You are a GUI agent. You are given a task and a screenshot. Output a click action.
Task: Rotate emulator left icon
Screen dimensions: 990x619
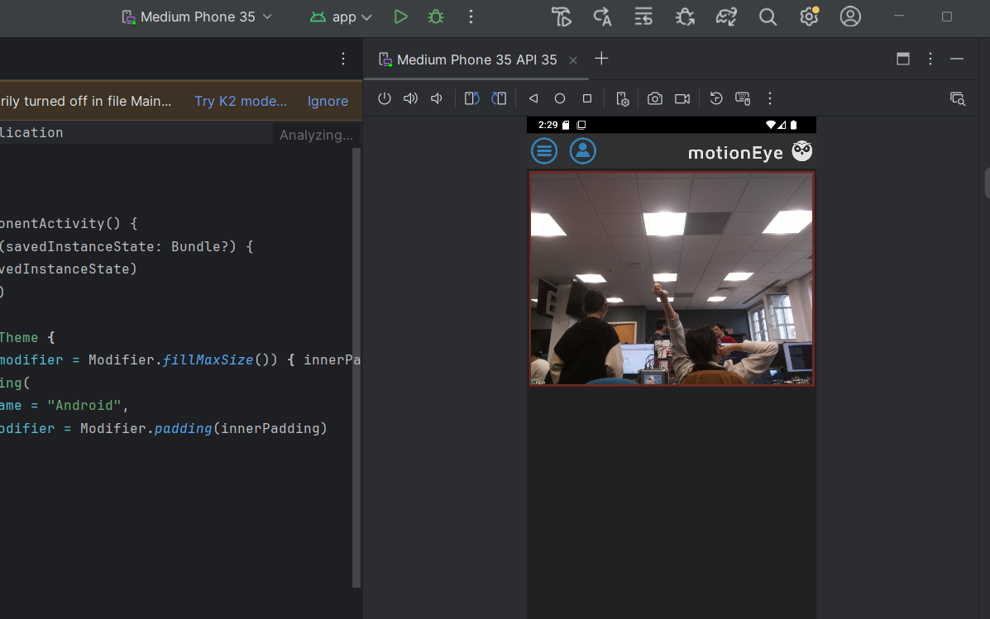(471, 98)
